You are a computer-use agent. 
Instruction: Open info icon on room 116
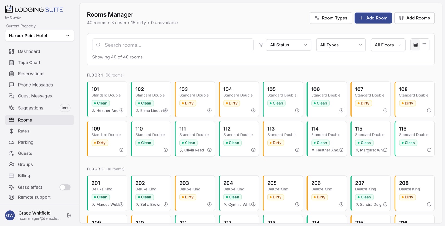coord(429,150)
